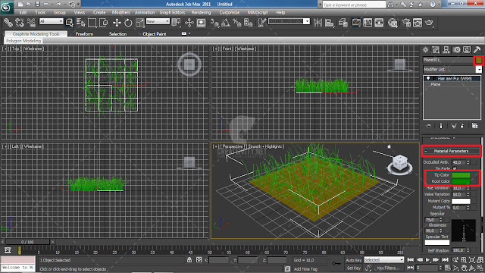Viewport: 485px width, 273px height.
Task: Click the Key Filters button
Action: (388, 268)
